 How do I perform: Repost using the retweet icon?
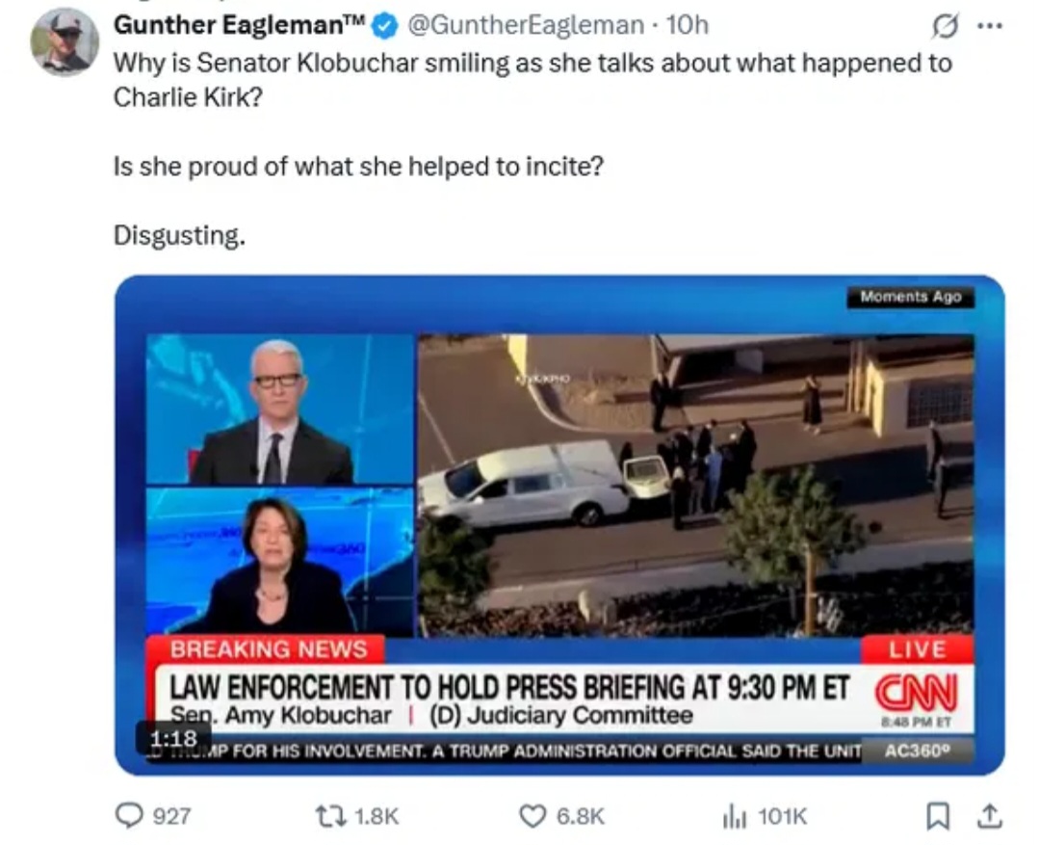tap(331, 816)
